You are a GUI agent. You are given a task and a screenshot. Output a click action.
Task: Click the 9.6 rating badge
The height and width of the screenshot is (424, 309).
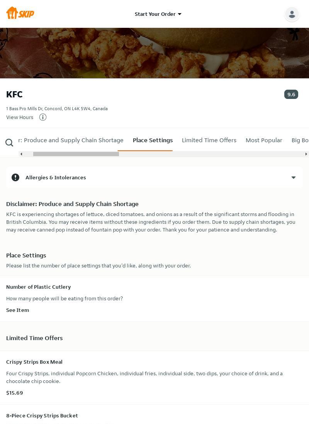(291, 94)
